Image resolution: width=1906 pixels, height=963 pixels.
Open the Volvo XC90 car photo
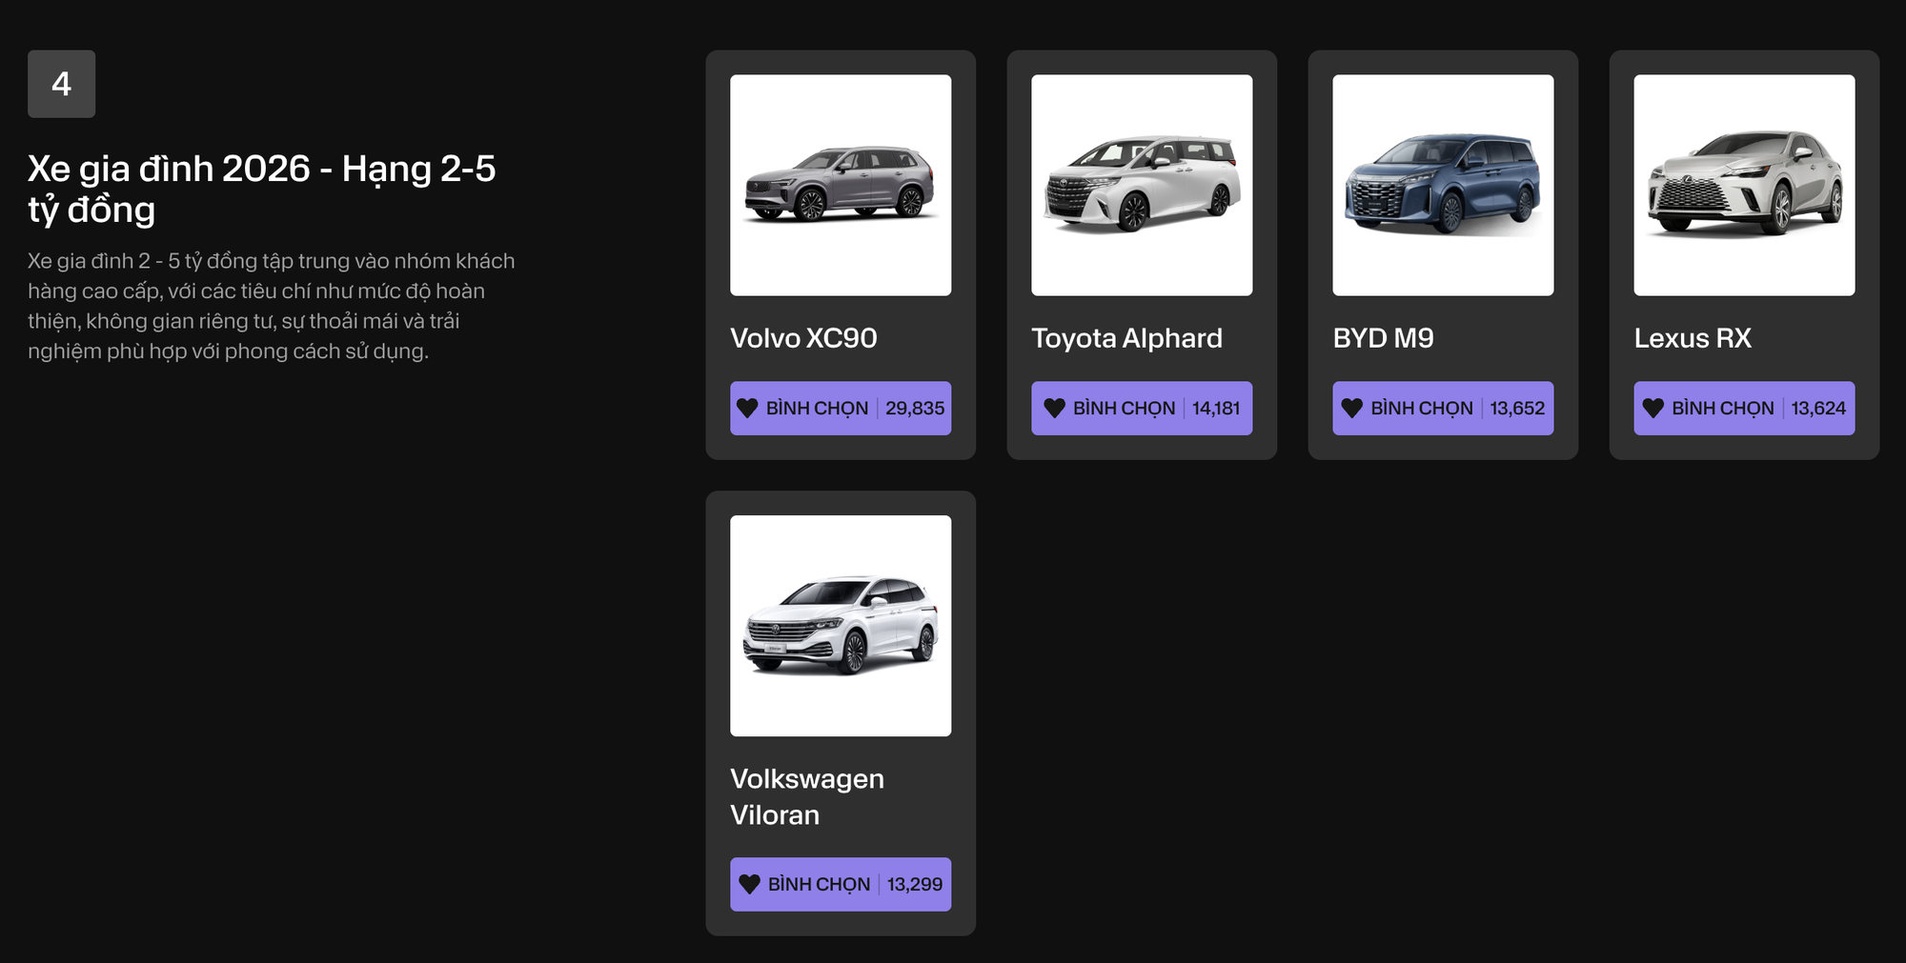click(841, 185)
